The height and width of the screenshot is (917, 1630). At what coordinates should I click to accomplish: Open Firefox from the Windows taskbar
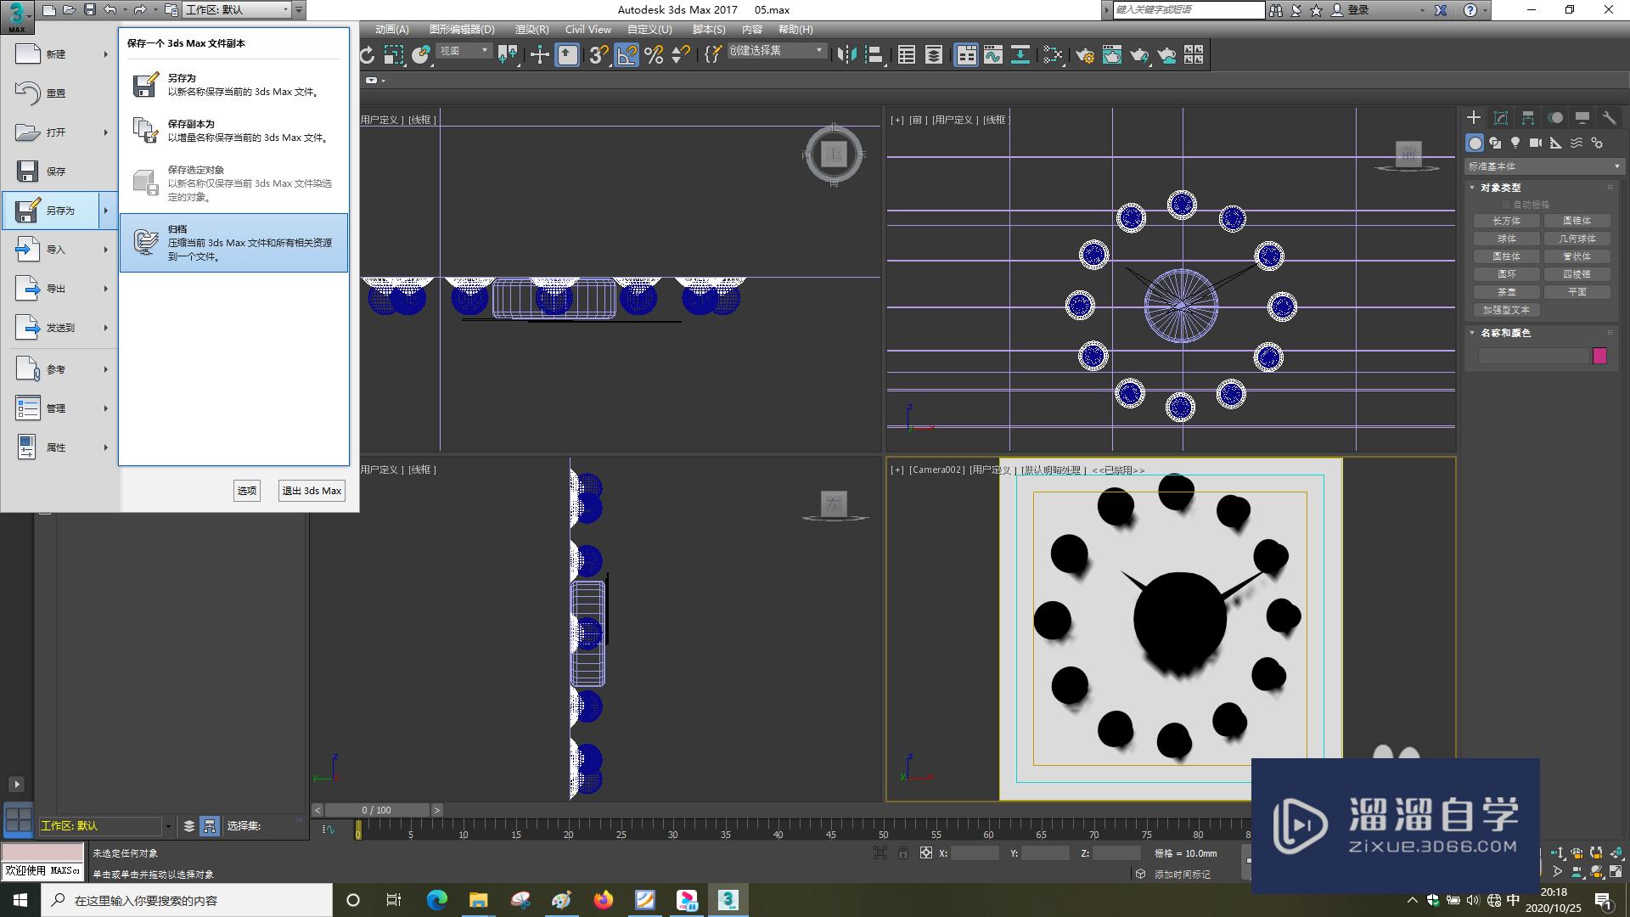tap(604, 900)
